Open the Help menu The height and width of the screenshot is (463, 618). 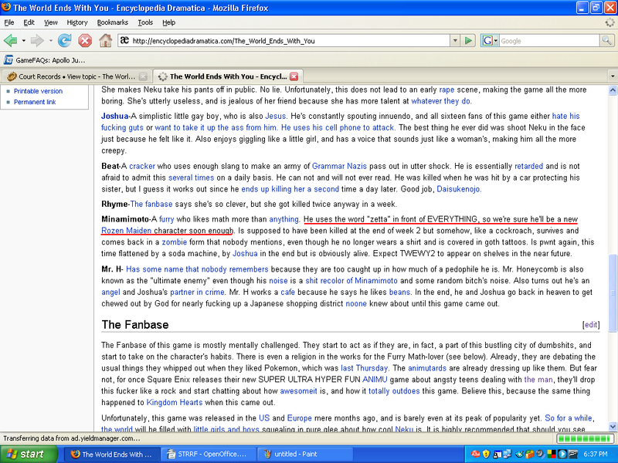click(168, 22)
